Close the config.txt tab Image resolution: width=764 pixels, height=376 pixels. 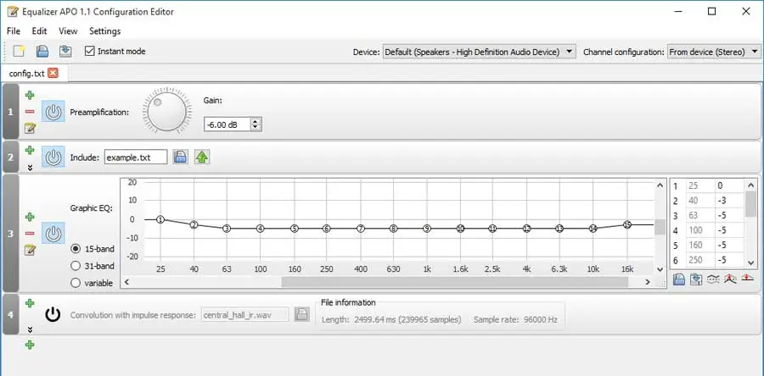tap(53, 74)
